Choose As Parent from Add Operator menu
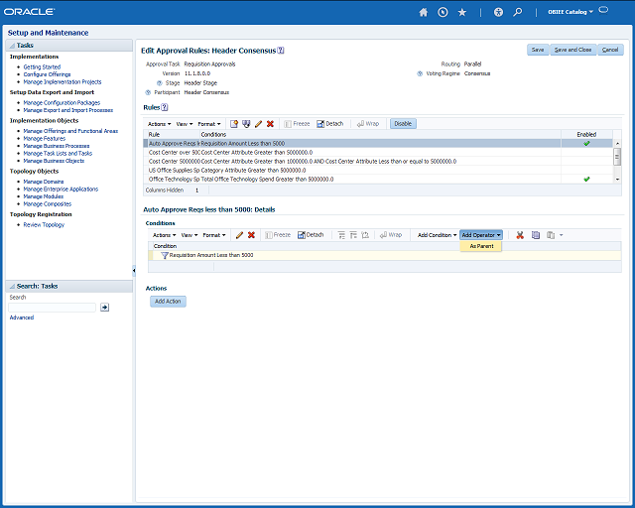Viewport: 635px width, 508px height. pos(481,246)
